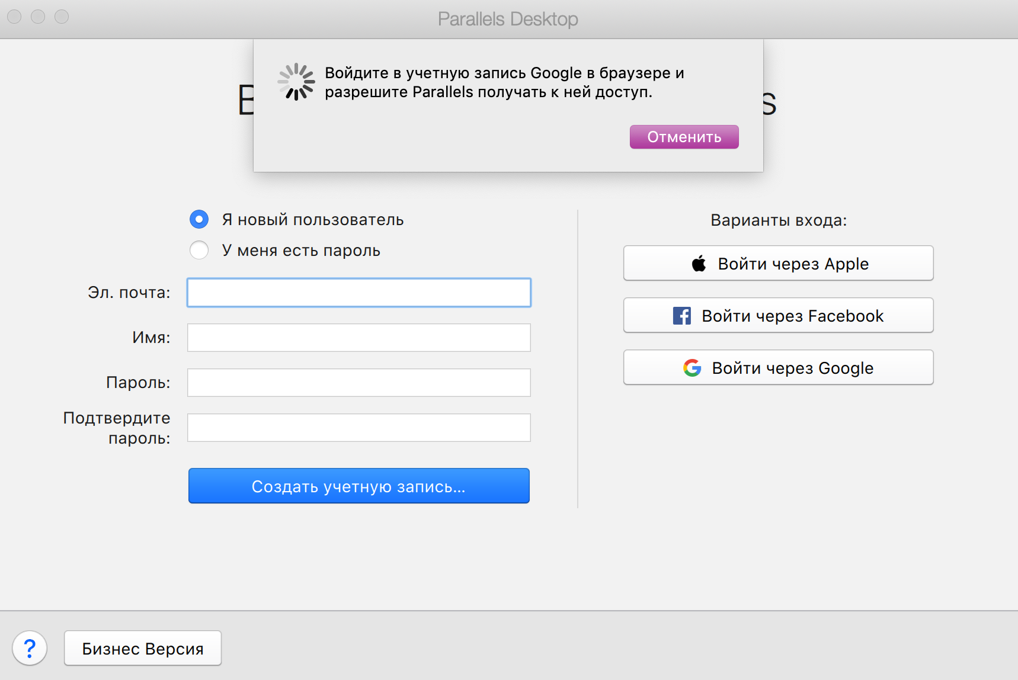Click 'Создать учетную запись…' button
This screenshot has width=1018, height=680.
359,486
